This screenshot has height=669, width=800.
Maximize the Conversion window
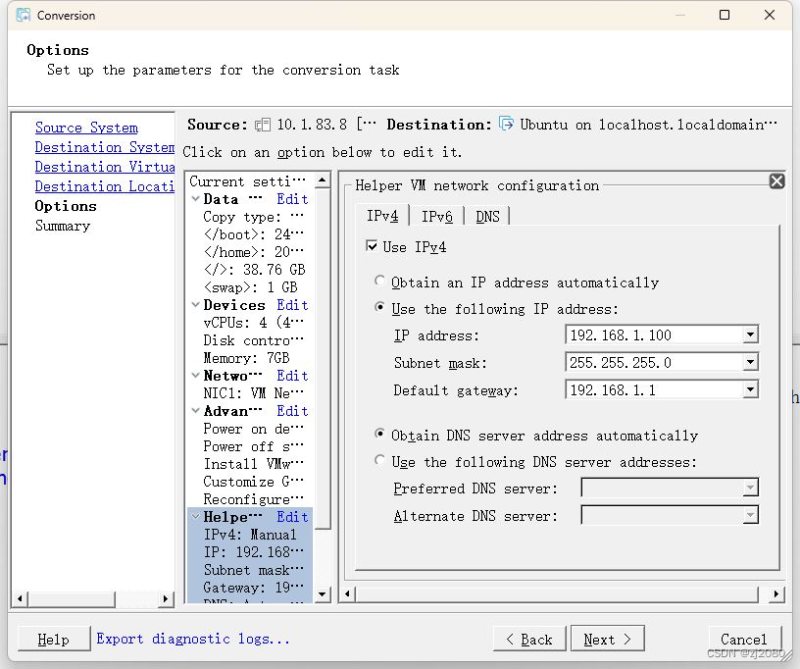point(724,15)
